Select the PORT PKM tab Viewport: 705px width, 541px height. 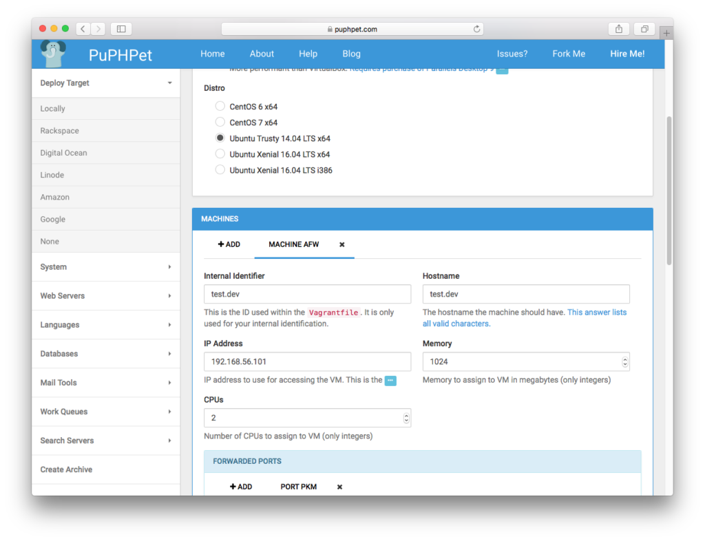coord(299,487)
